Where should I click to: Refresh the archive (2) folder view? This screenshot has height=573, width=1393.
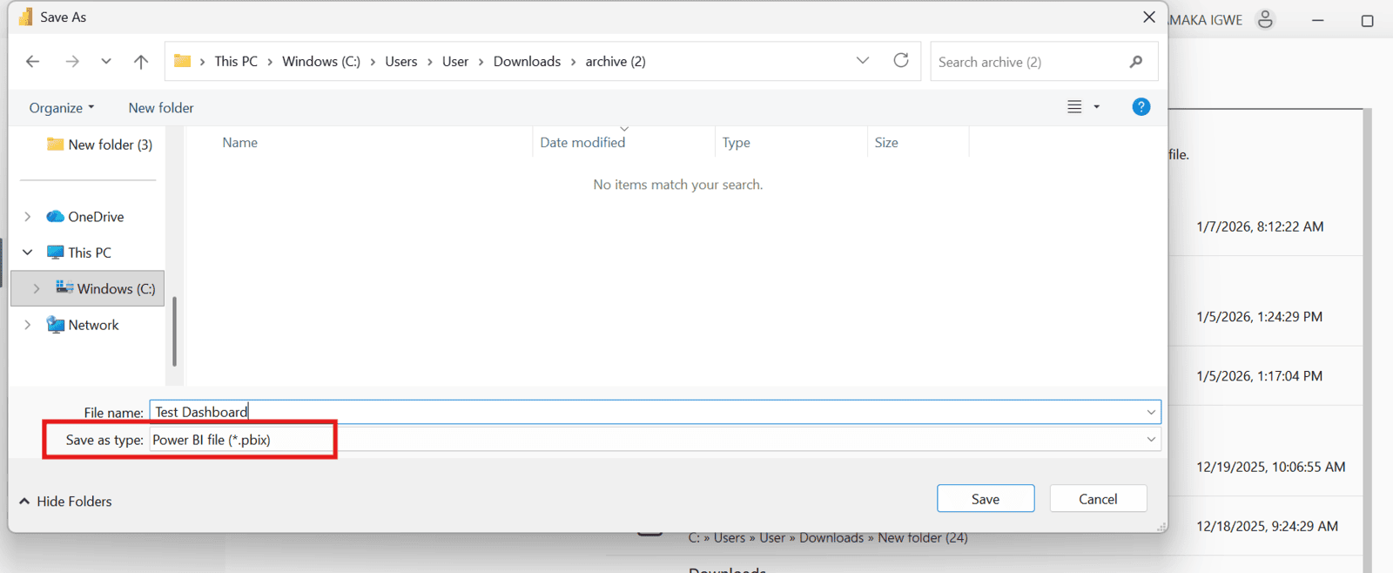click(901, 60)
